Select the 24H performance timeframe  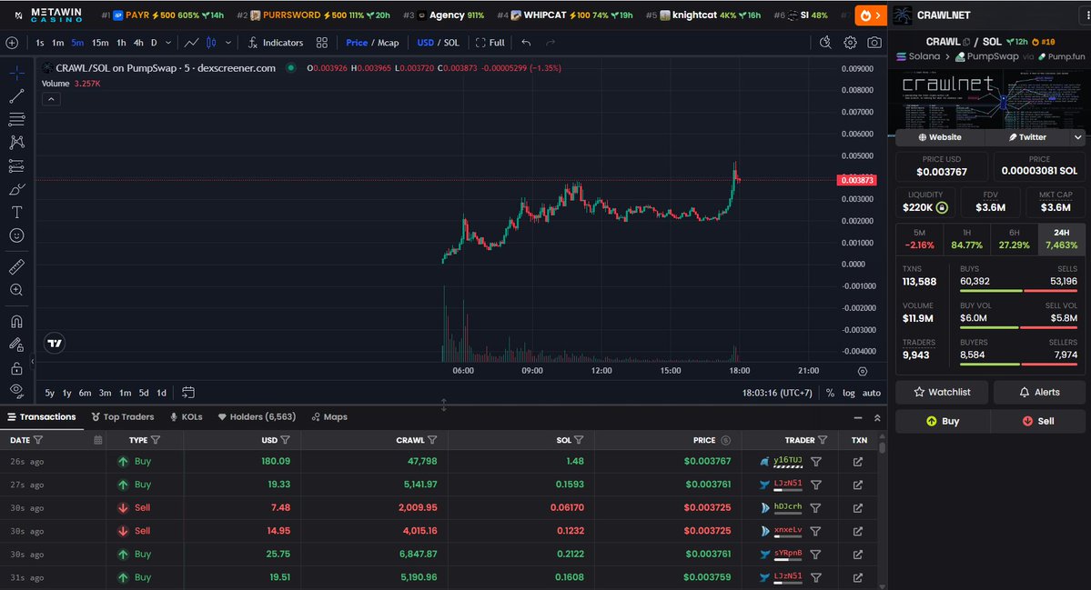click(x=1061, y=239)
